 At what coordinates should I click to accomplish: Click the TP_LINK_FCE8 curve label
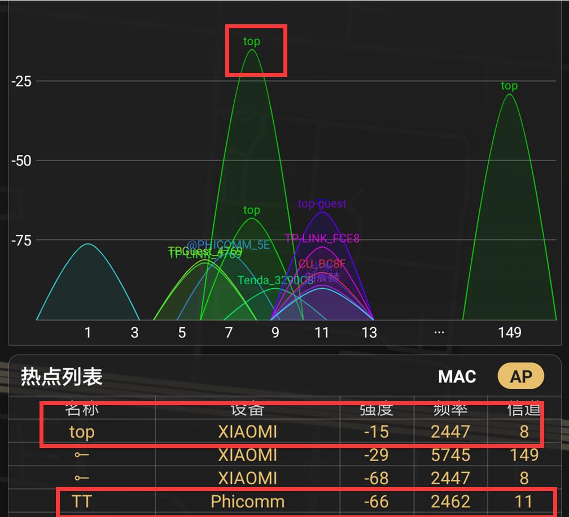[322, 238]
